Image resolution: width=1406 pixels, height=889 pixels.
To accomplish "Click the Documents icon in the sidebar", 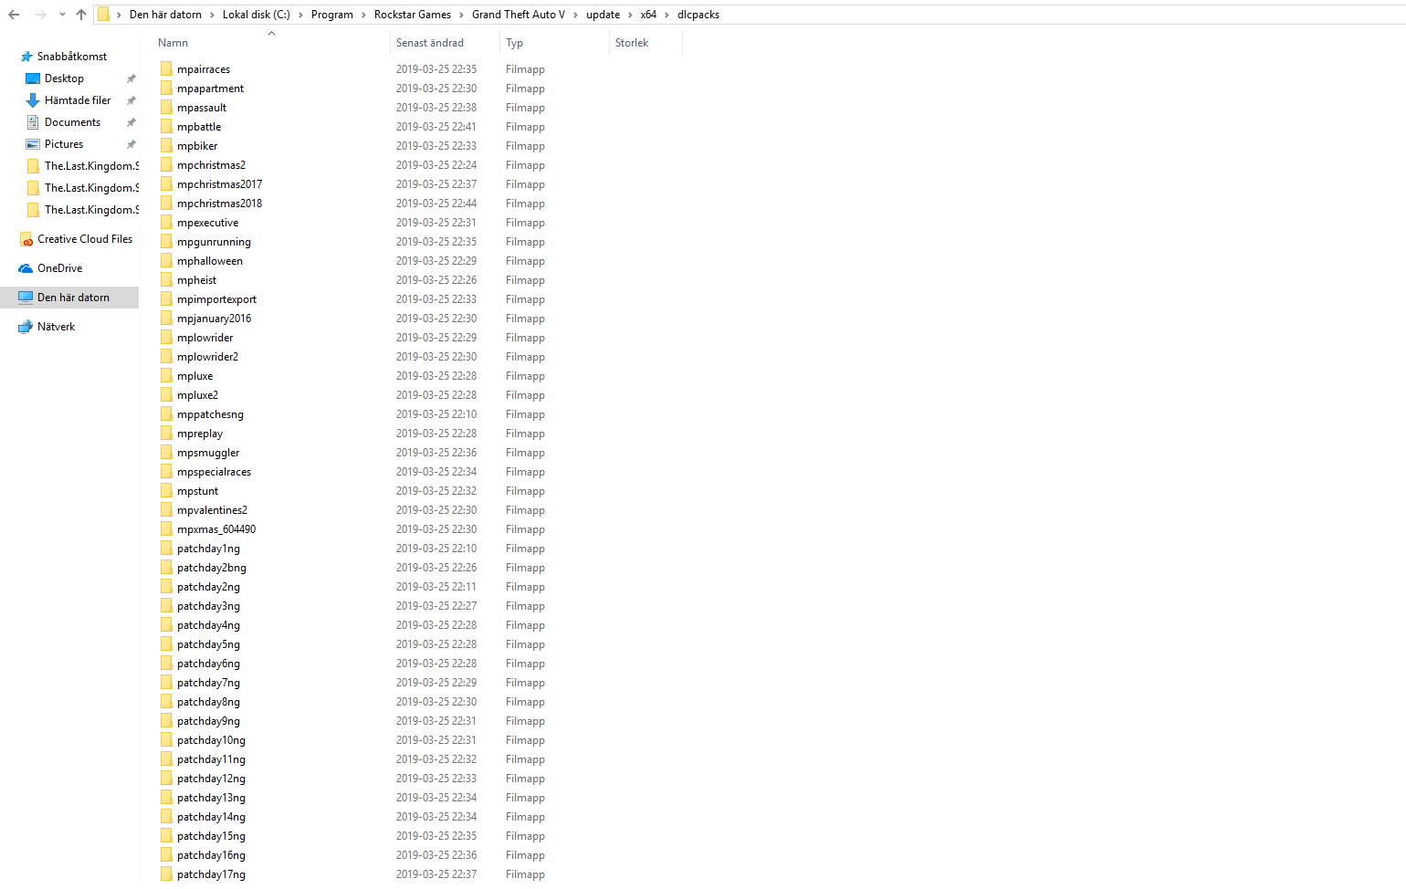I will tap(33, 122).
